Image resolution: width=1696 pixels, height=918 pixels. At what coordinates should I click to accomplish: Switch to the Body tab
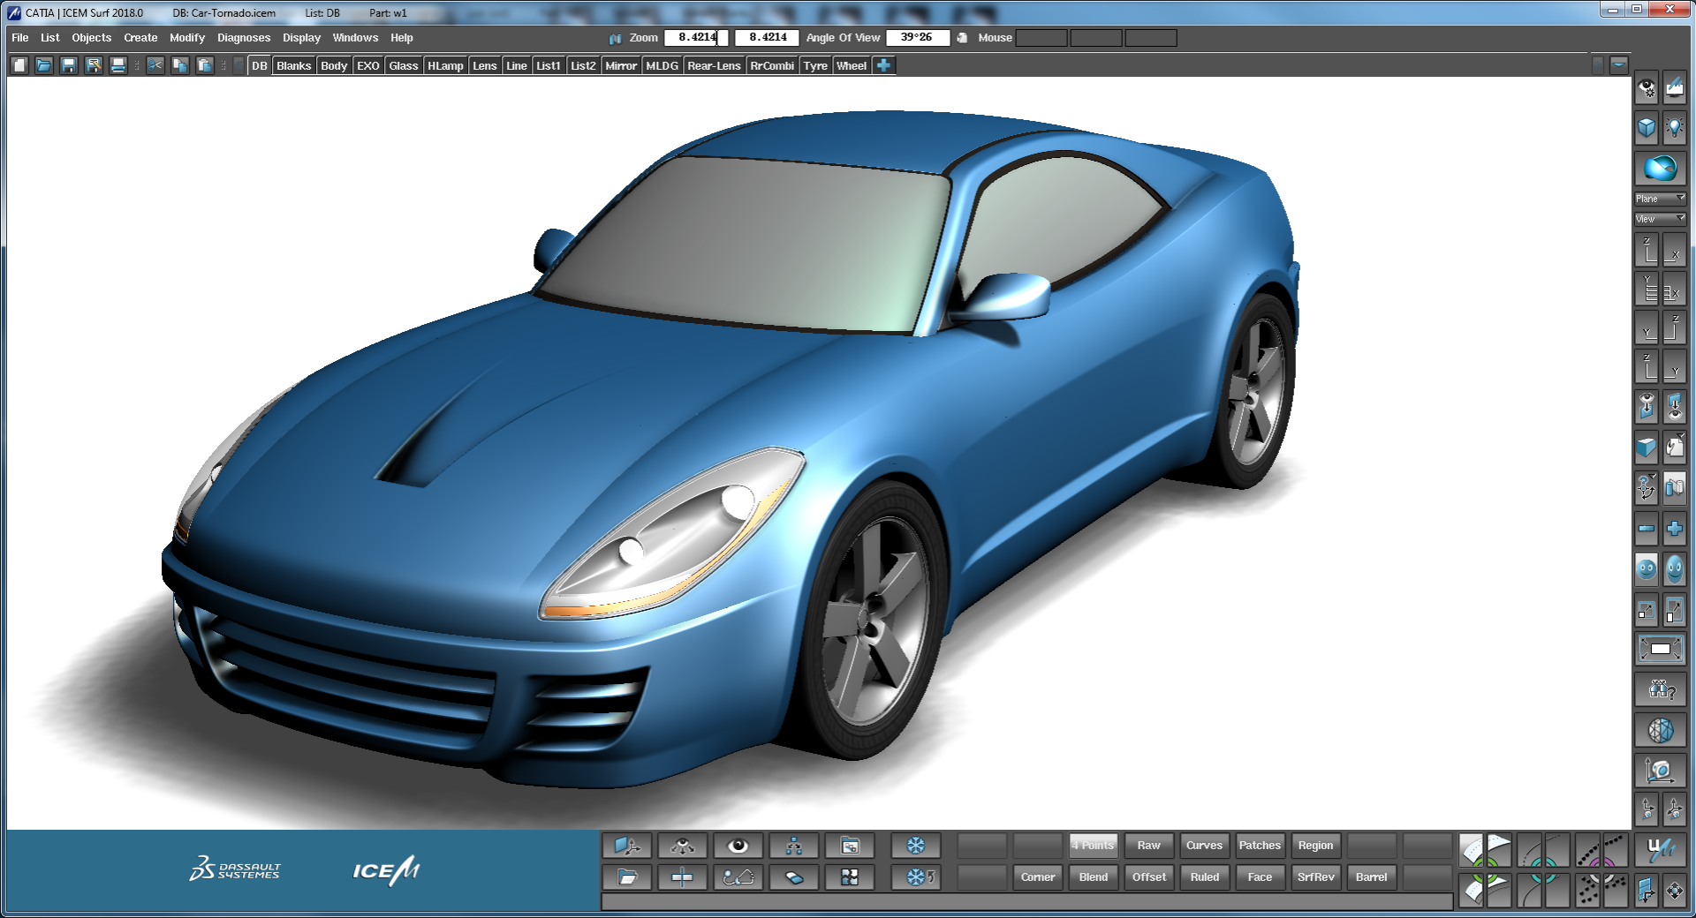(334, 64)
